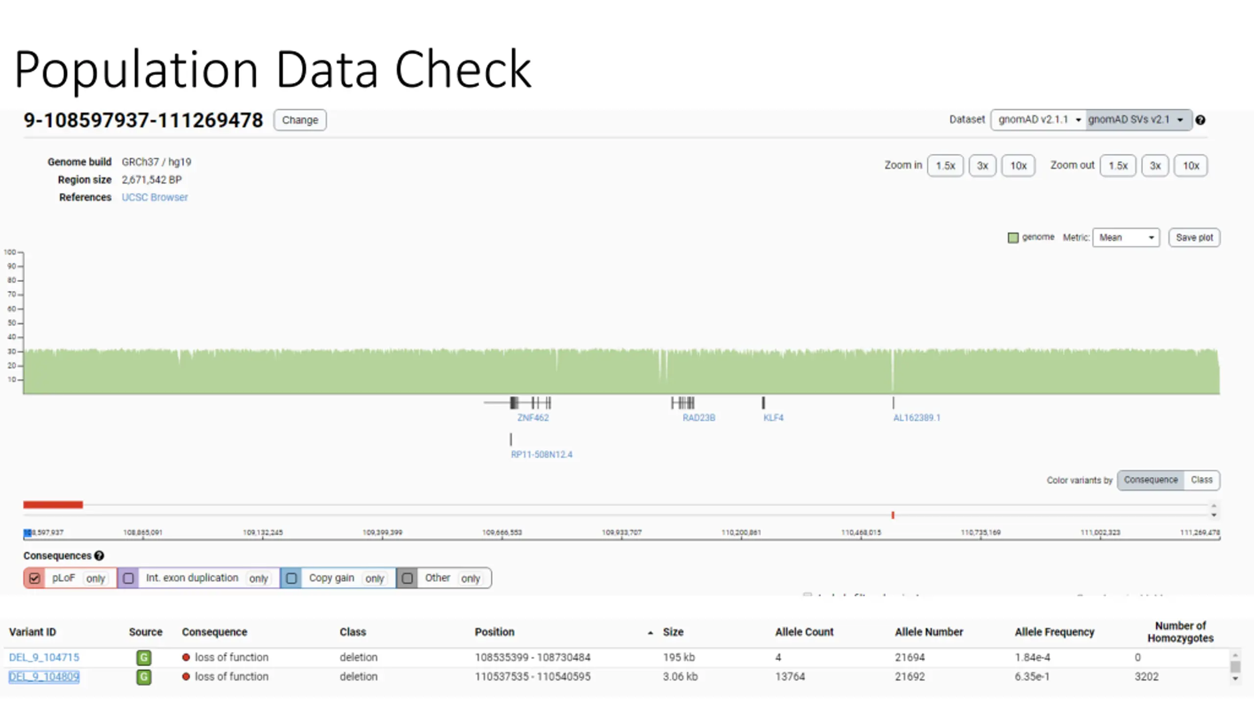Open variant DEL_9_104715
The height and width of the screenshot is (705, 1254).
coord(44,658)
